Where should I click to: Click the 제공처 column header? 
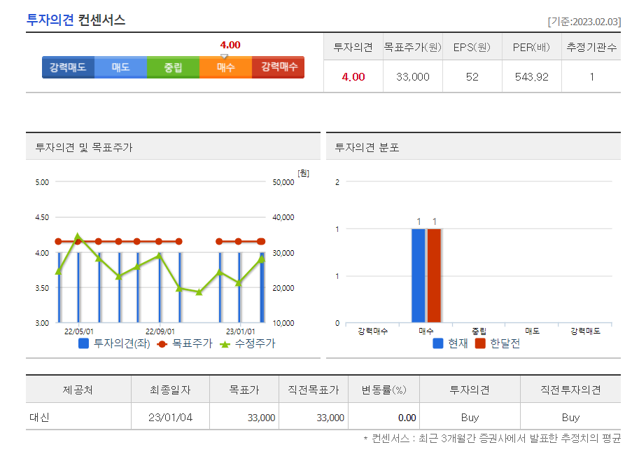pyautogui.click(x=78, y=390)
